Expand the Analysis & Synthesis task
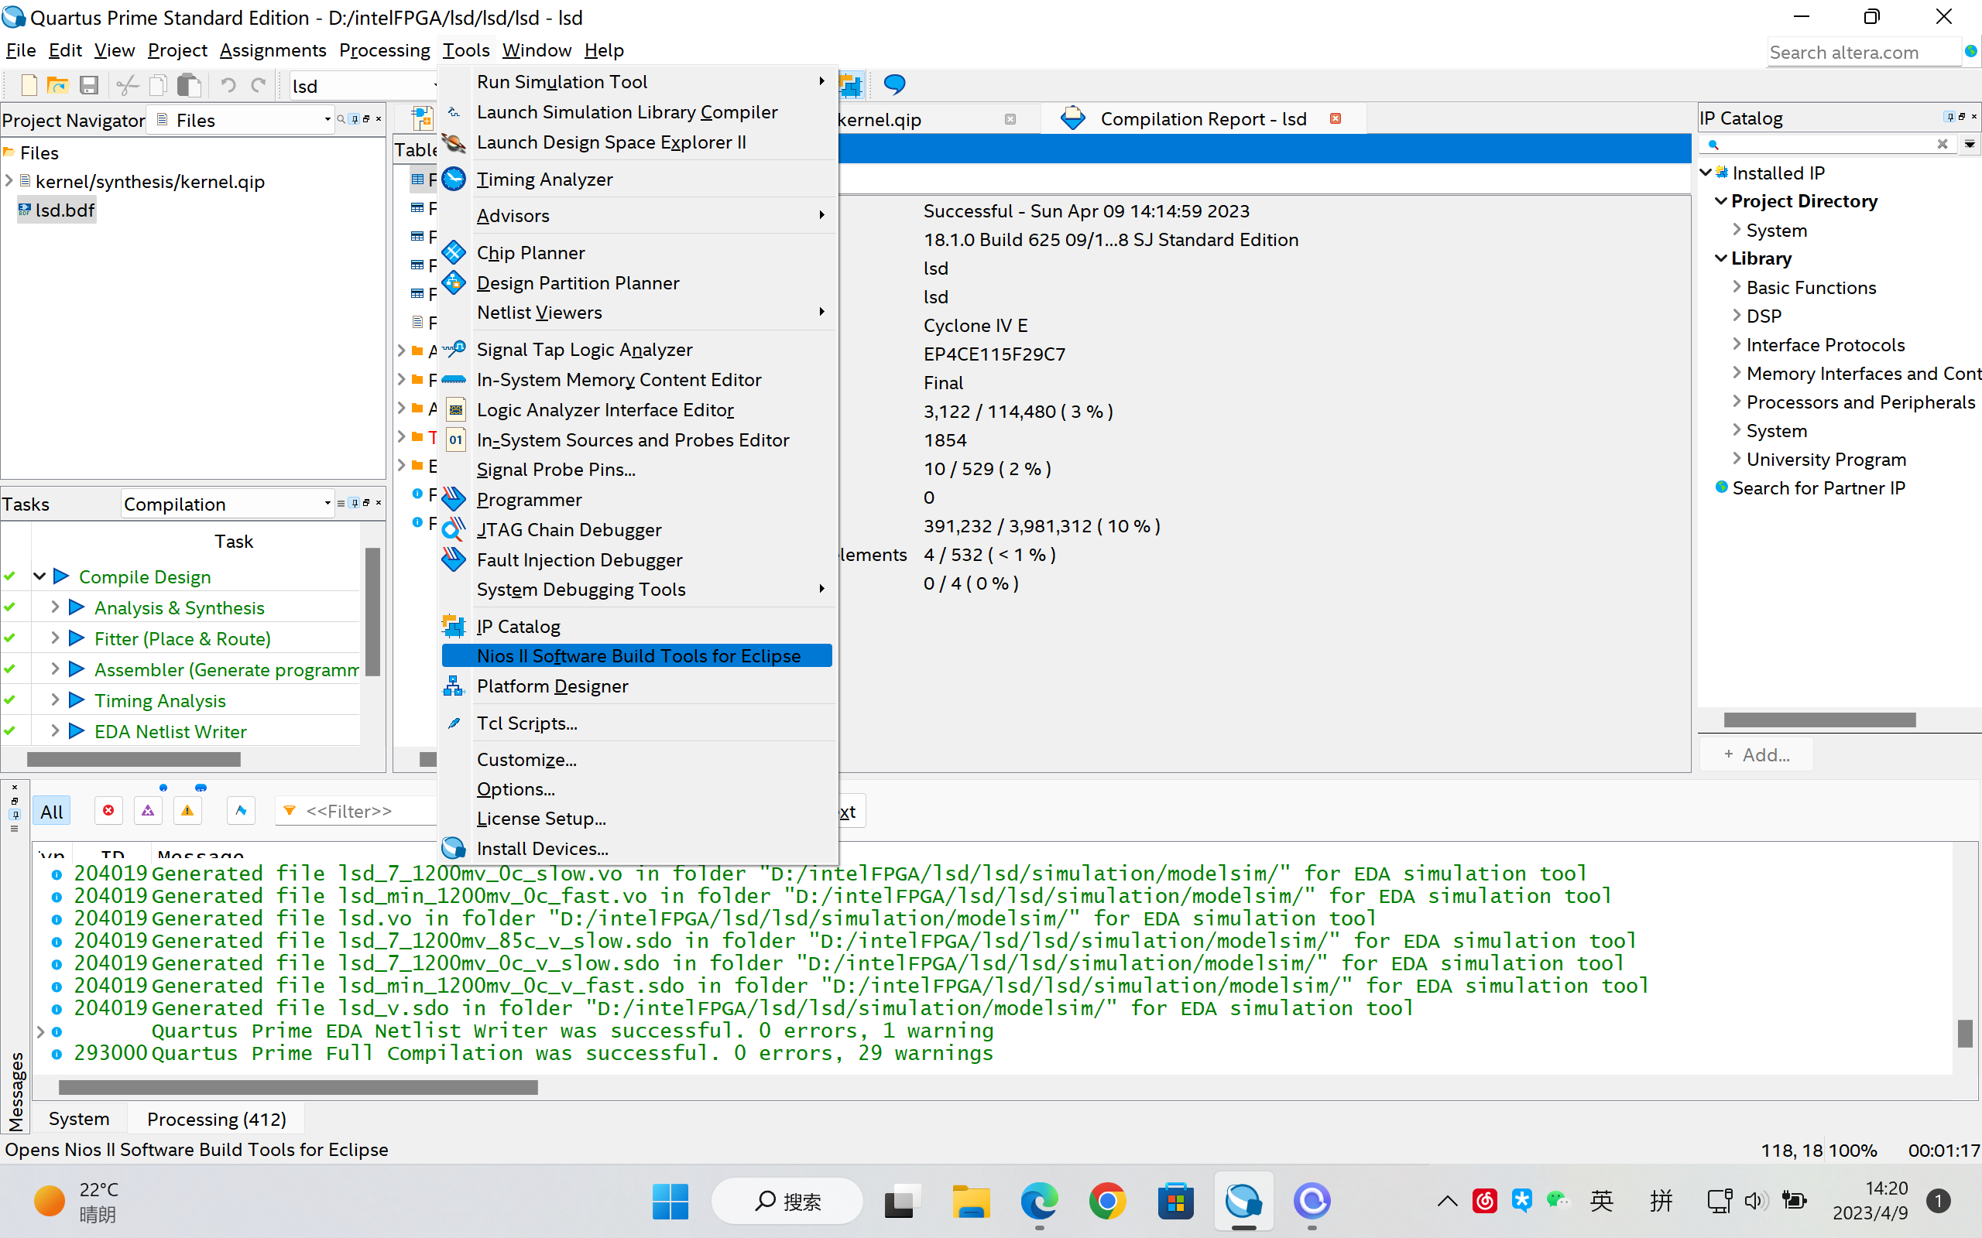 pos(55,607)
